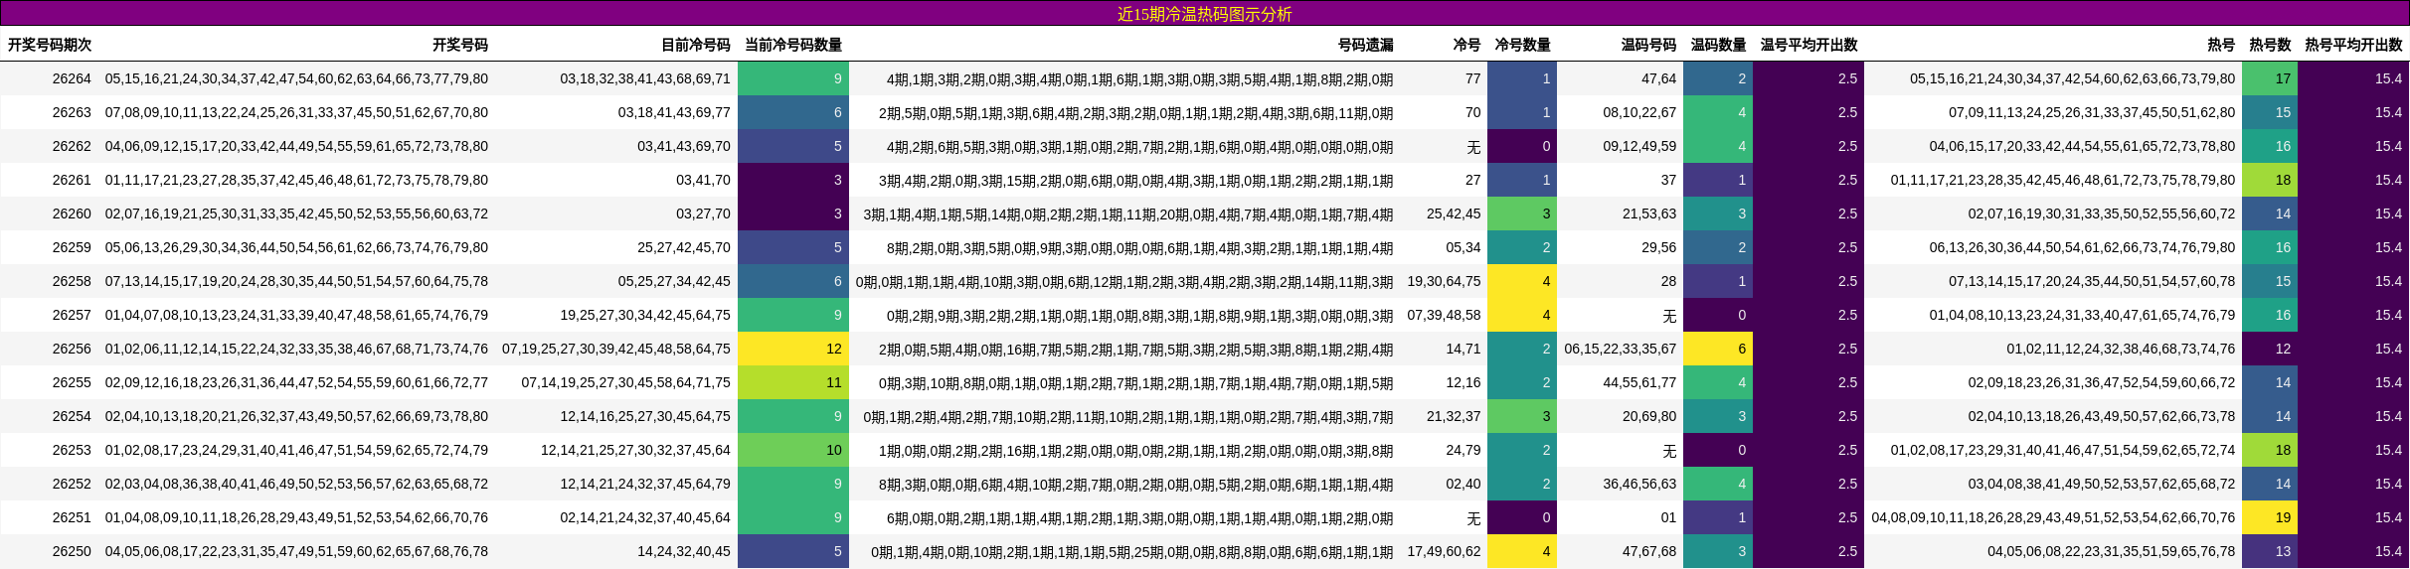Image resolution: width=2410 pixels, height=569 pixels.
Task: Click the yellow warm count cell 6
Action: pyautogui.click(x=1718, y=349)
